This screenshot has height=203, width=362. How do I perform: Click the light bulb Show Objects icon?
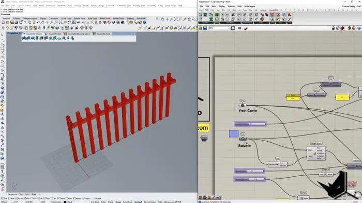(8, 28)
